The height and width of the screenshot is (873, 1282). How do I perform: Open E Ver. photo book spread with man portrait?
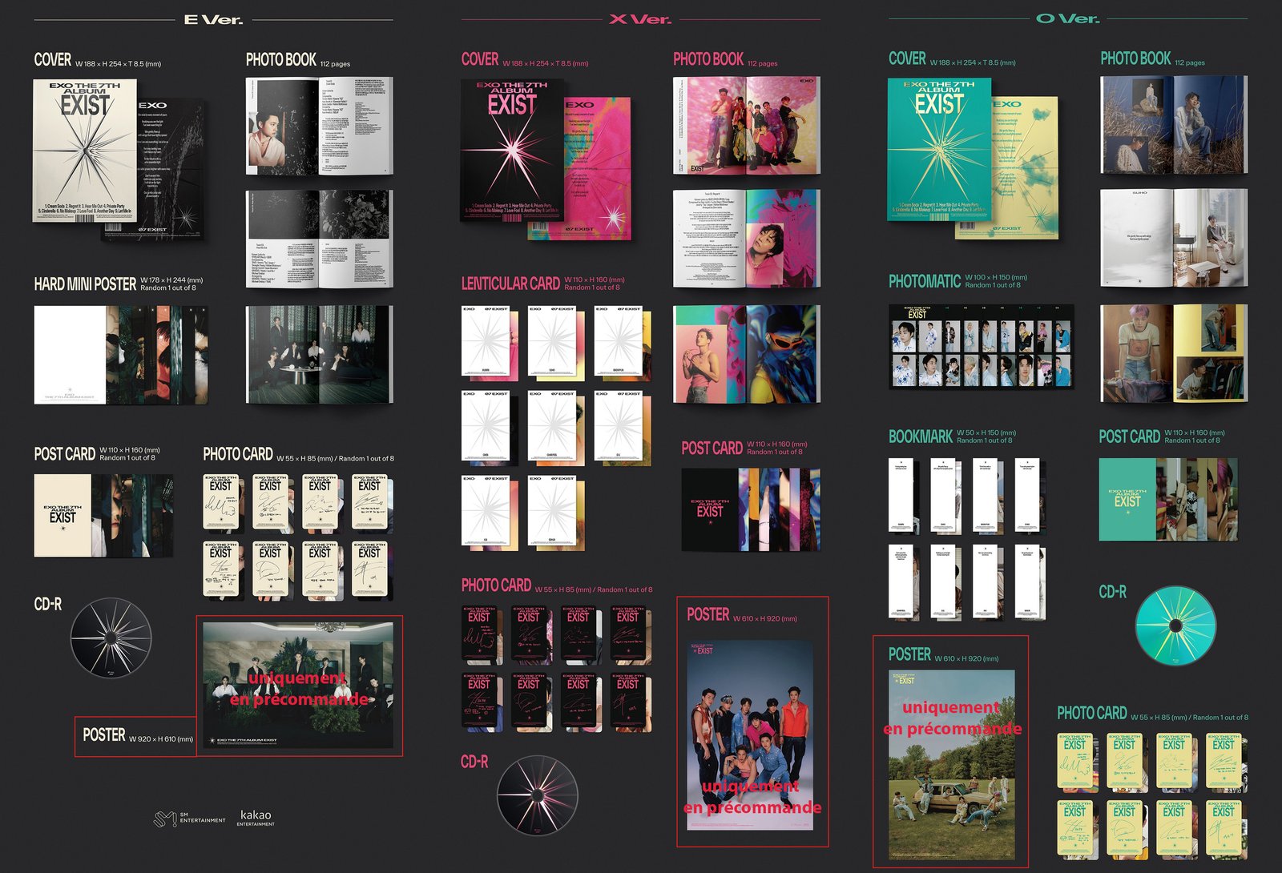319,126
